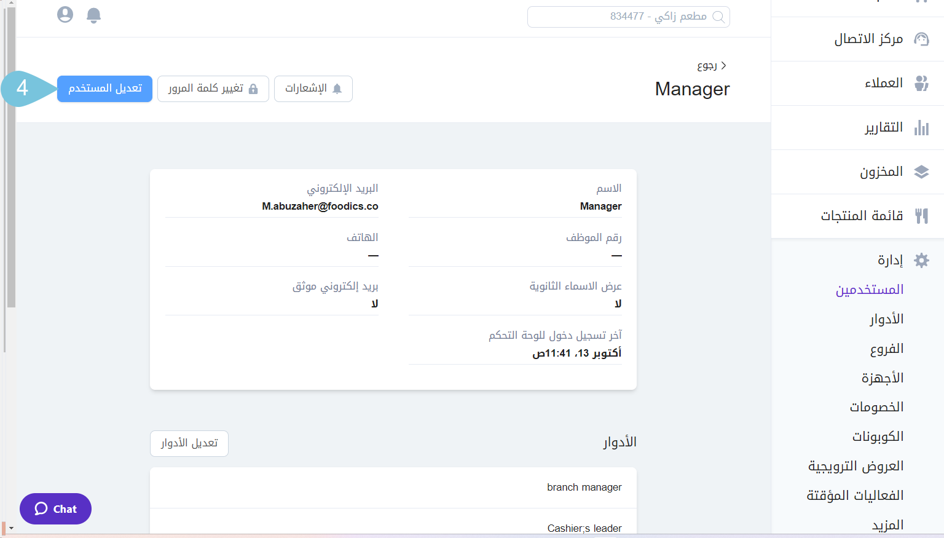Click the customers people icon

point(921,83)
